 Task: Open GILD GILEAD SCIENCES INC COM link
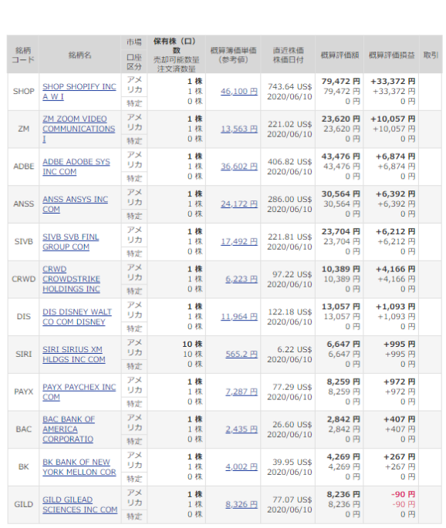point(80,504)
